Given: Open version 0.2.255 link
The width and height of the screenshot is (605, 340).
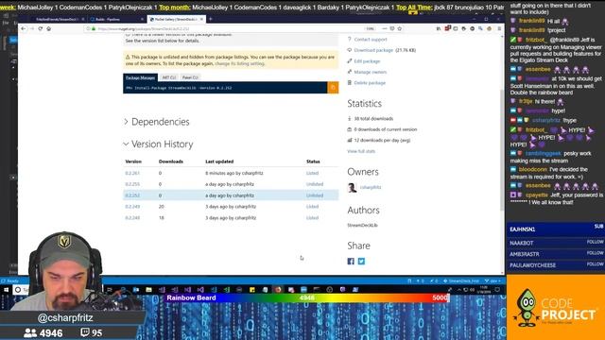Looking at the screenshot, I should pyautogui.click(x=132, y=184).
